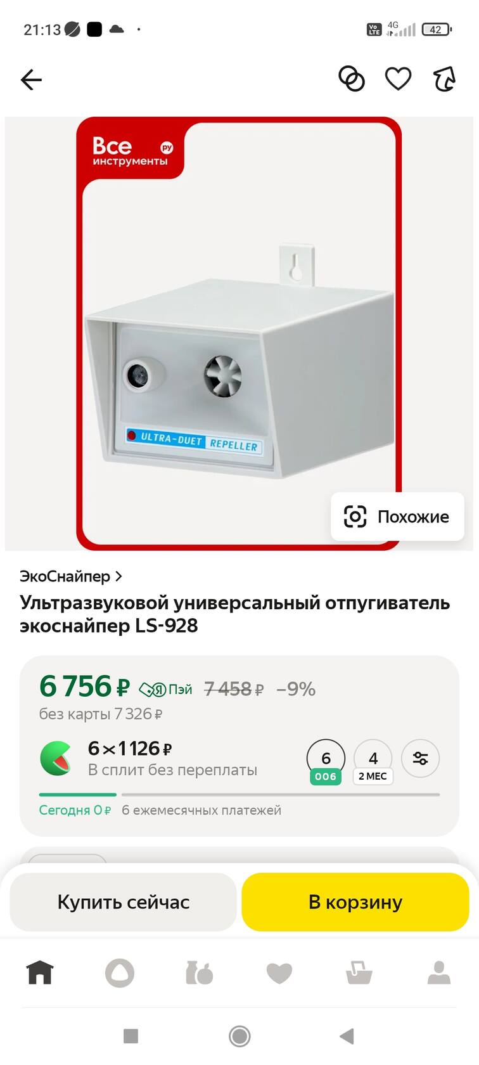Open groceries section in bottom bar

(199, 973)
